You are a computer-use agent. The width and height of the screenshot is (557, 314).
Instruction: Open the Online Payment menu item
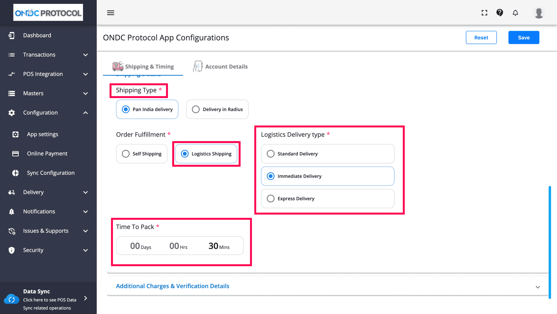pyautogui.click(x=47, y=153)
